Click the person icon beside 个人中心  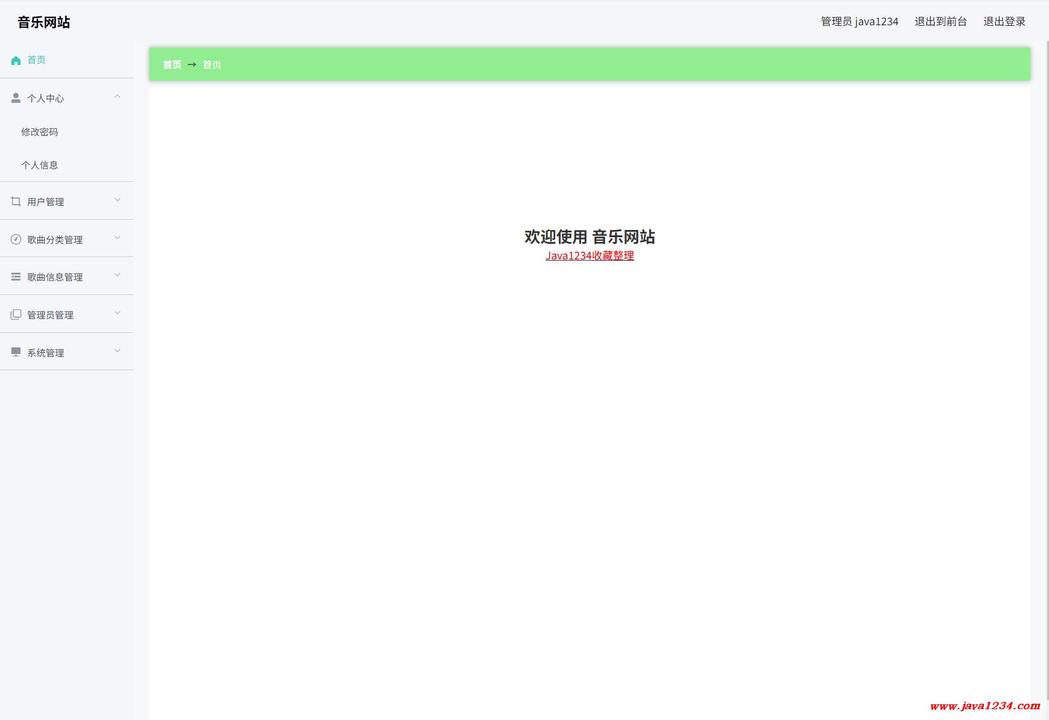16,98
